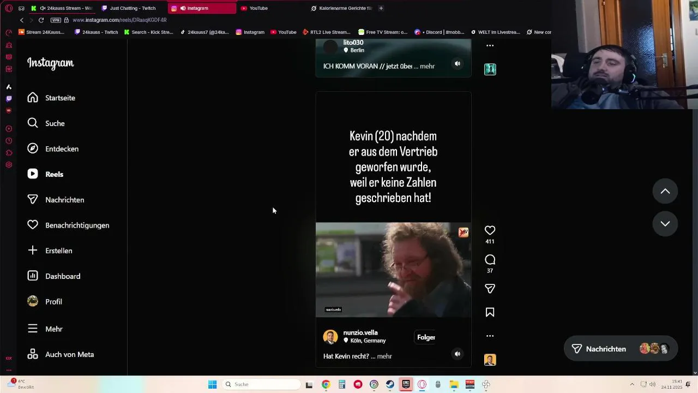Click the Berlin location tag

(x=357, y=50)
